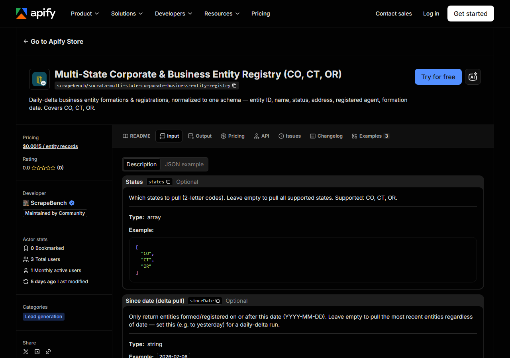Open the Issues tab
Image resolution: width=510 pixels, height=358 pixels.
[x=290, y=136]
